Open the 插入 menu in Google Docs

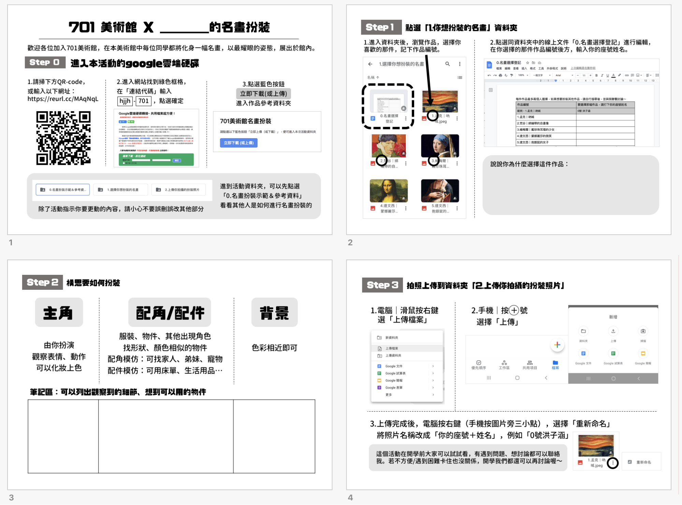coord(524,68)
